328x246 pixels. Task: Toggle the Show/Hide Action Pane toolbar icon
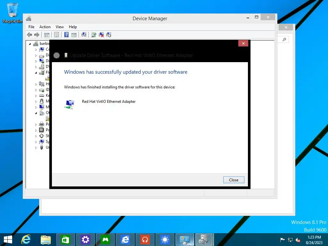[74, 35]
